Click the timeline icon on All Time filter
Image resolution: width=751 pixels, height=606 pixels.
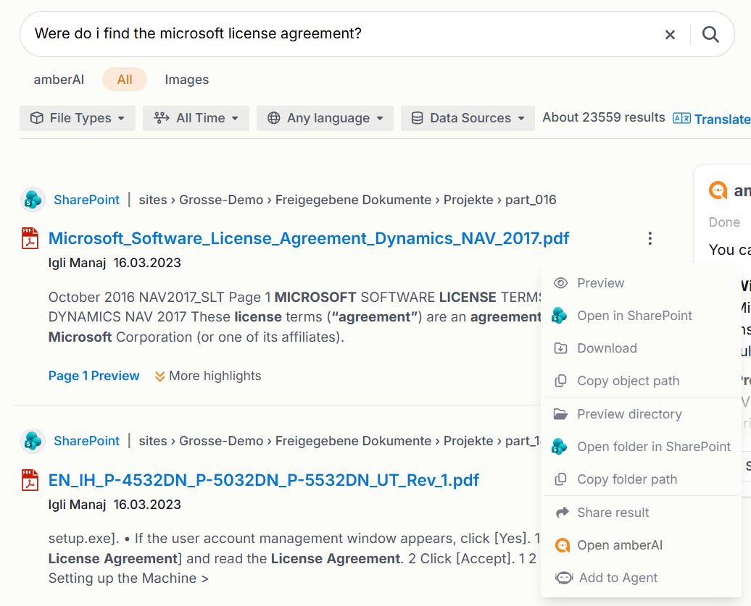point(162,118)
